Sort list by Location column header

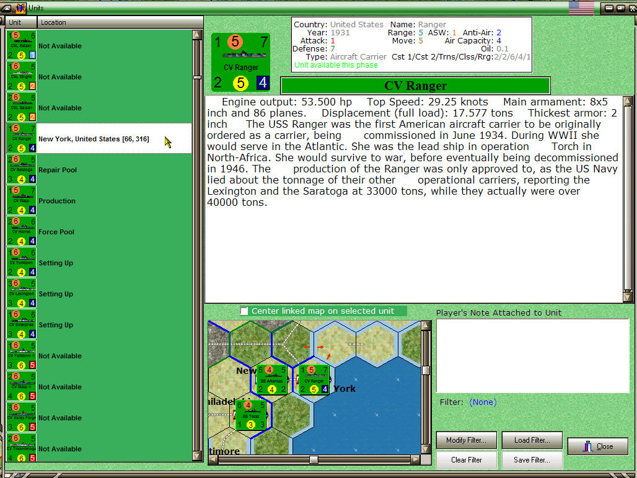click(x=120, y=22)
